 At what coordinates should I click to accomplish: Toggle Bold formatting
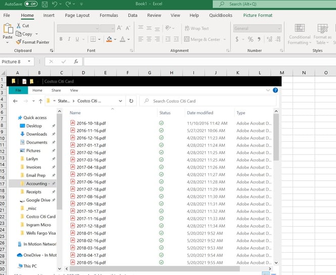pyautogui.click(x=61, y=39)
